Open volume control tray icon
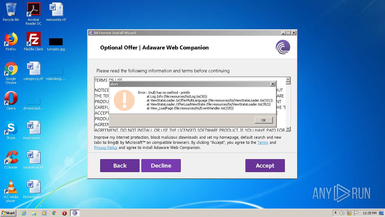Image resolution: width=385 pixels, height=217 pixels. click(x=342, y=213)
